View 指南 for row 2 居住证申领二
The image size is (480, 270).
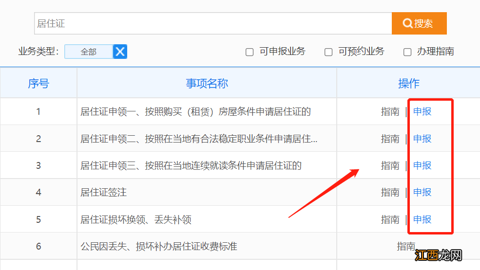390,139
